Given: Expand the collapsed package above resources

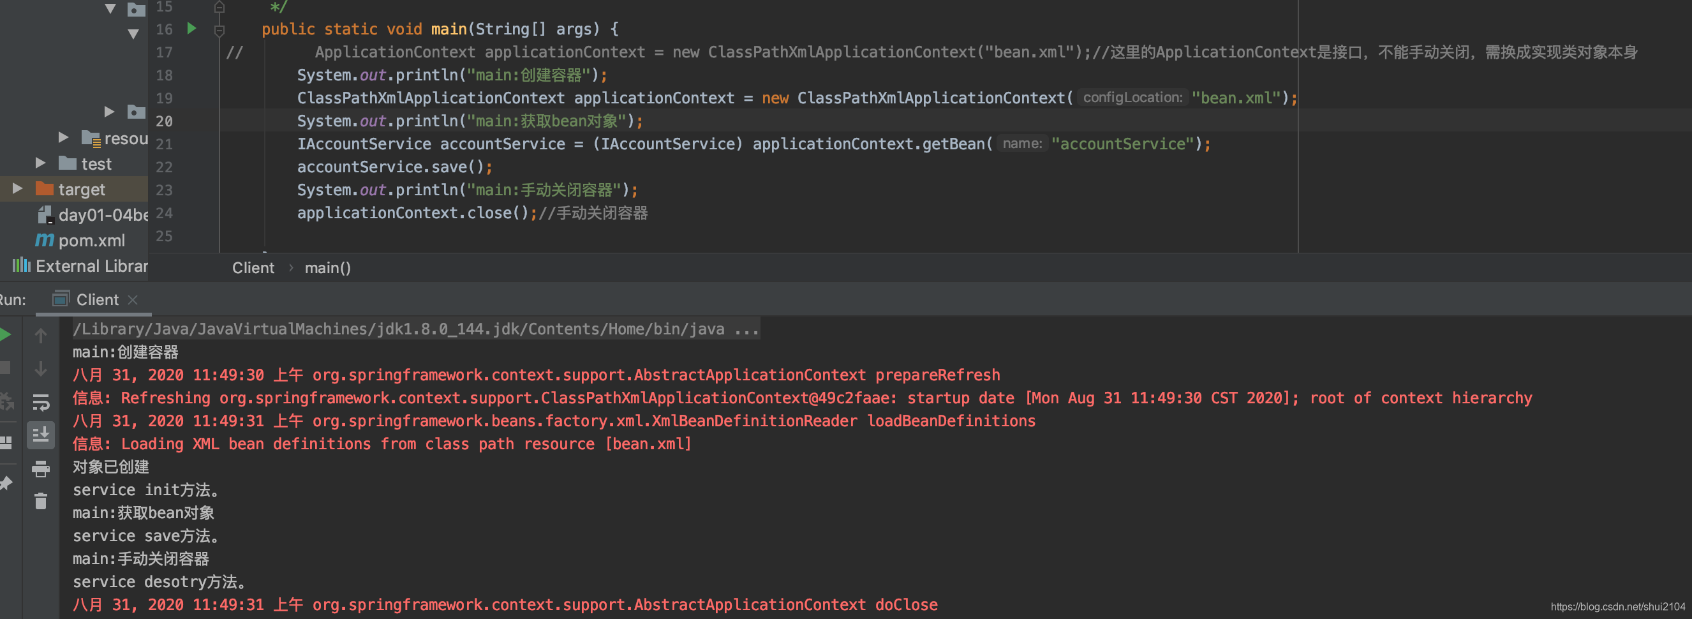Looking at the screenshot, I should (110, 112).
